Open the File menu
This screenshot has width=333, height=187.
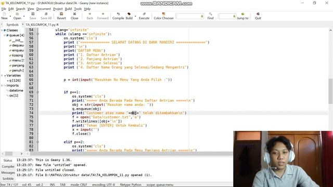[4, 9]
